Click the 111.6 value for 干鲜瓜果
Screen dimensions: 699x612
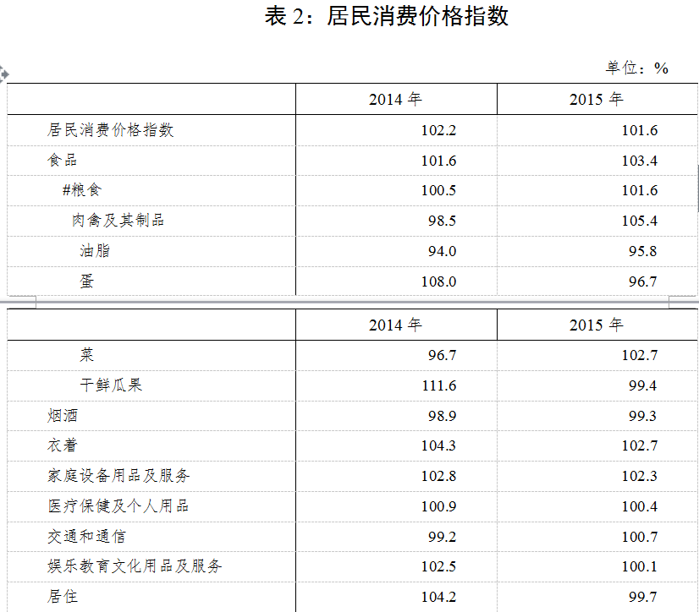click(438, 385)
